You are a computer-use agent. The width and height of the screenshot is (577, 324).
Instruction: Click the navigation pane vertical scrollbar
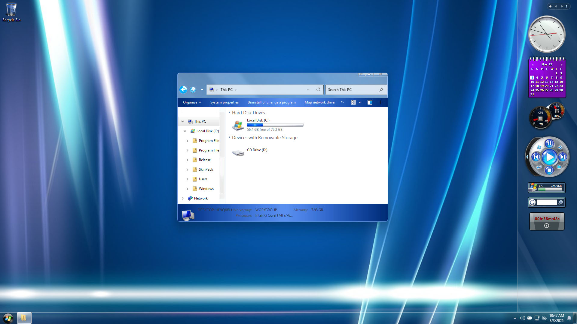(x=222, y=175)
